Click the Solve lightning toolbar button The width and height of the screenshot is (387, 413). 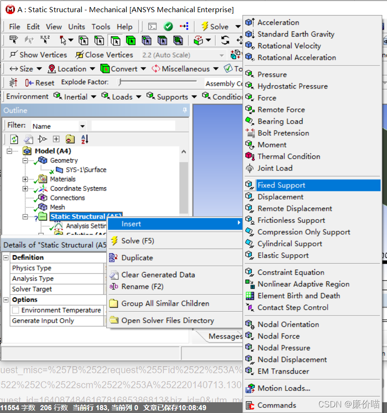tap(215, 27)
